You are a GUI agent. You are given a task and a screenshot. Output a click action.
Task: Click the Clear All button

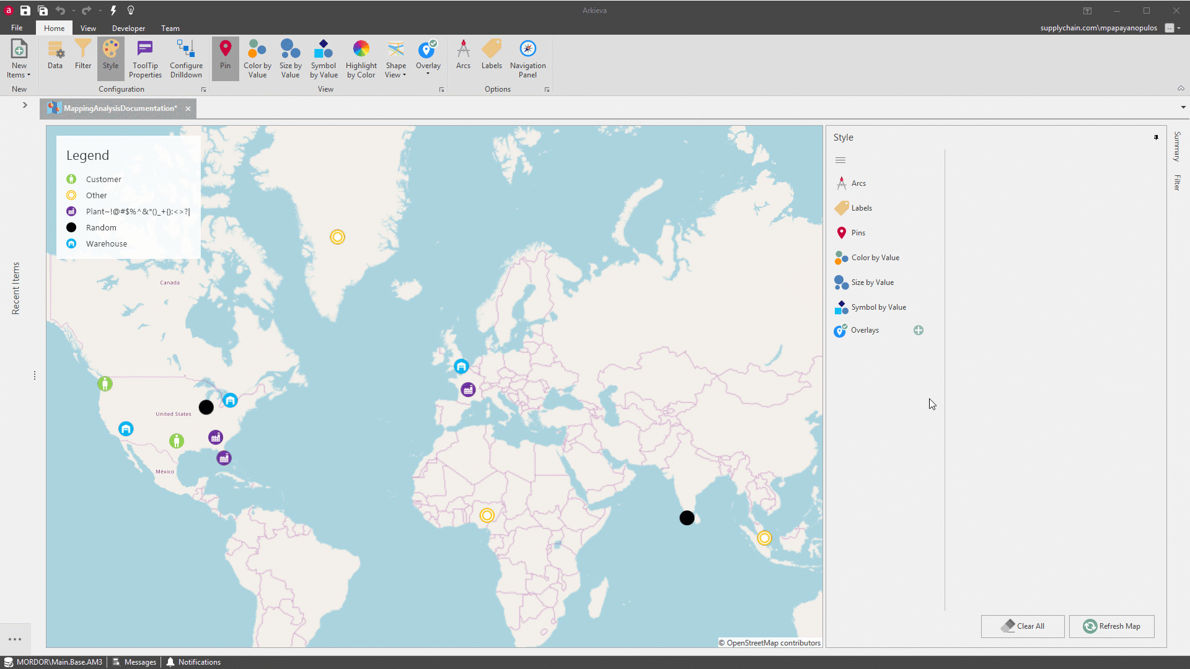pos(1023,626)
